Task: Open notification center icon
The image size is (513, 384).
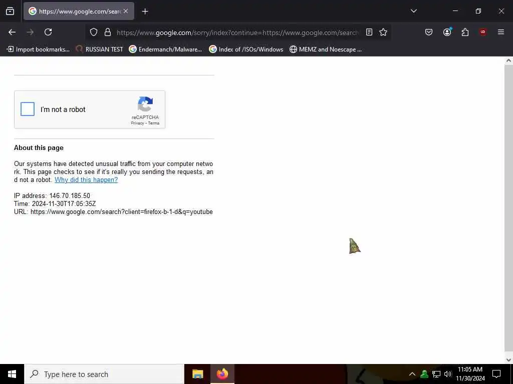Action: pos(496,374)
